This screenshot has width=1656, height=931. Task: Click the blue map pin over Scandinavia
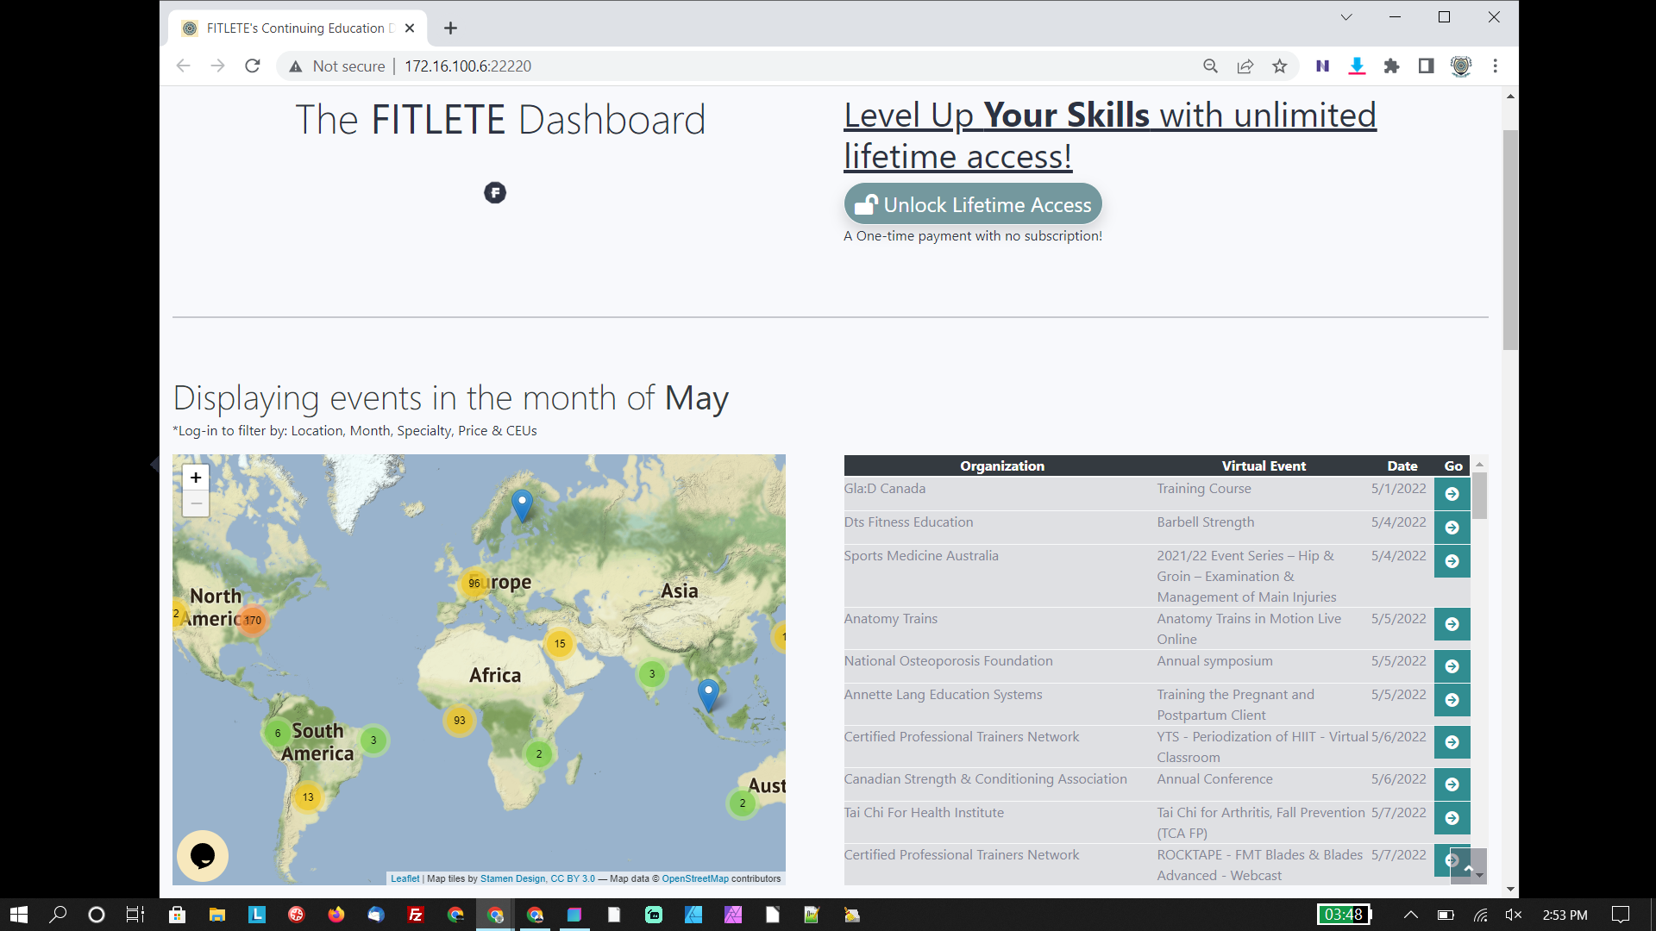[x=522, y=503]
